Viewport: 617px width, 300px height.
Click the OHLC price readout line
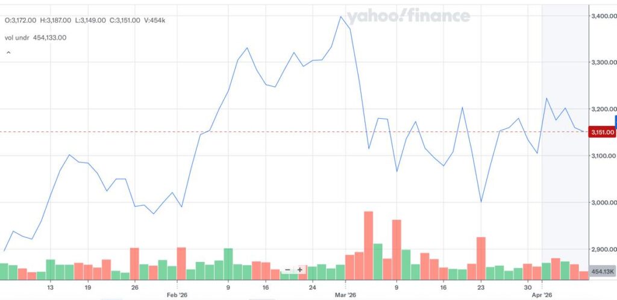[85, 20]
